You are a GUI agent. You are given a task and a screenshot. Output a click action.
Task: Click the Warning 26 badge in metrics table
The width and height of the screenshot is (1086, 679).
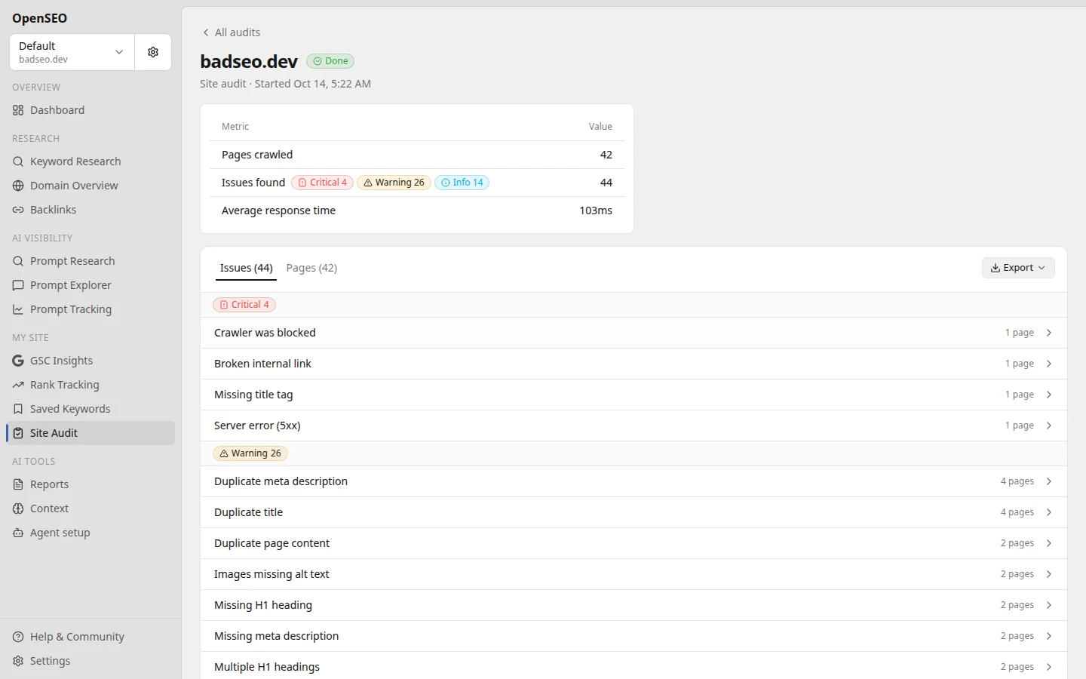pos(394,183)
